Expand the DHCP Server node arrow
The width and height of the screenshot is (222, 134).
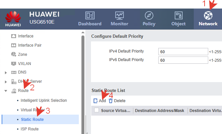(x=6, y=81)
